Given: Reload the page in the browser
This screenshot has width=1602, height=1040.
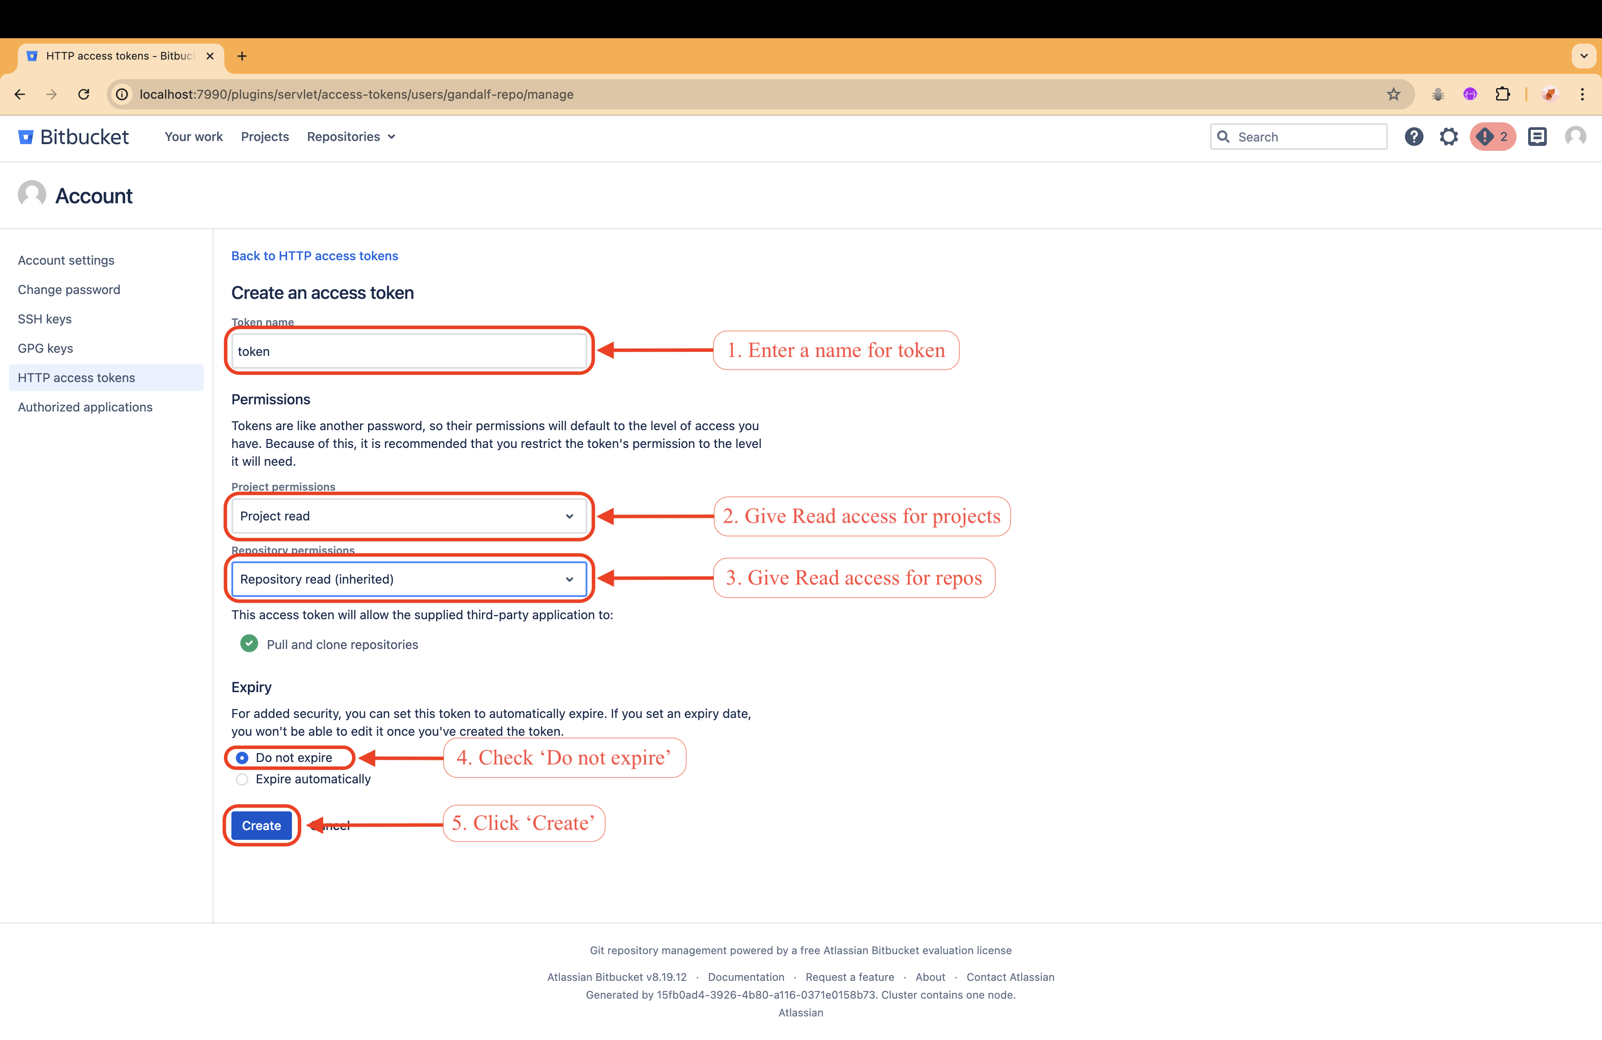Looking at the screenshot, I should coord(84,94).
